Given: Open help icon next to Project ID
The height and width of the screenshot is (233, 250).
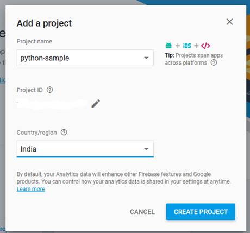Looking at the screenshot, I should tap(50, 90).
